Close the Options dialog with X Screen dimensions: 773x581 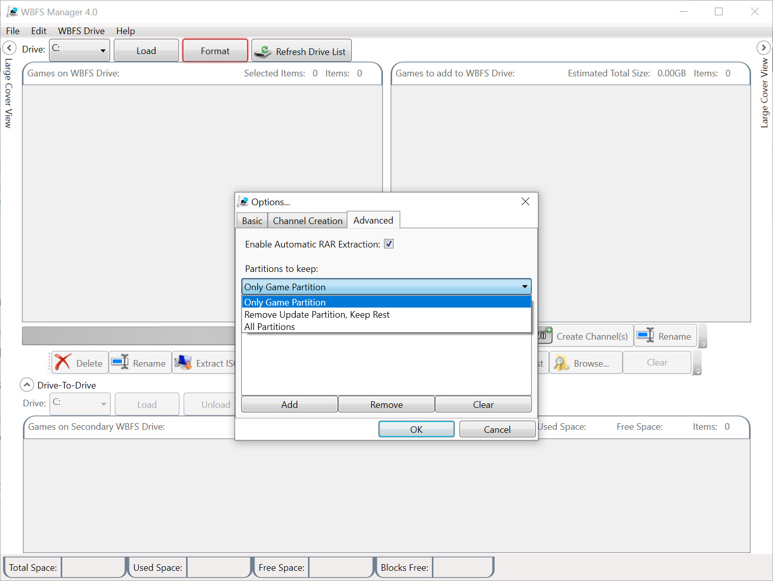click(525, 202)
